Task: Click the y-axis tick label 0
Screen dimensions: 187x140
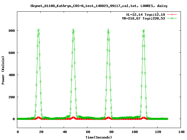Action: (14, 119)
